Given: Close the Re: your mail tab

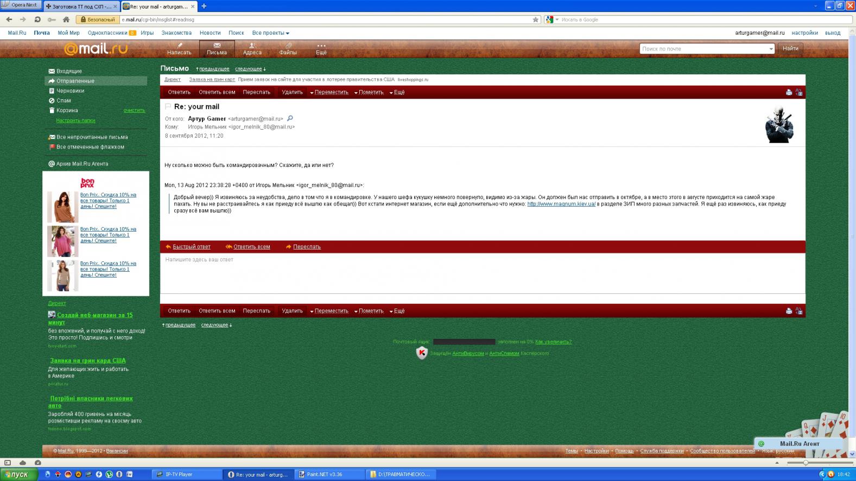Looking at the screenshot, I should pyautogui.click(x=193, y=7).
